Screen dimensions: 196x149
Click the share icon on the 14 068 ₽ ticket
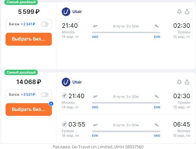[187, 82]
